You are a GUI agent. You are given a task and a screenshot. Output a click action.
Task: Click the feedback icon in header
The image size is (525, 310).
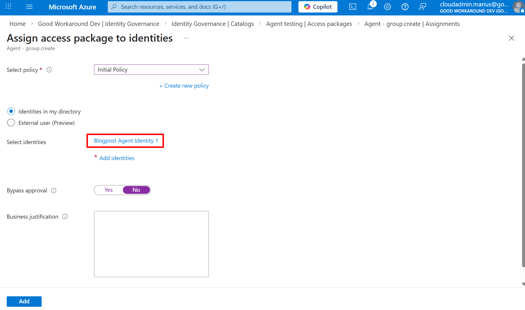click(422, 7)
